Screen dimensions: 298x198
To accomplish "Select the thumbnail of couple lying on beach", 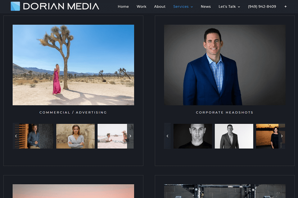I will (112, 136).
